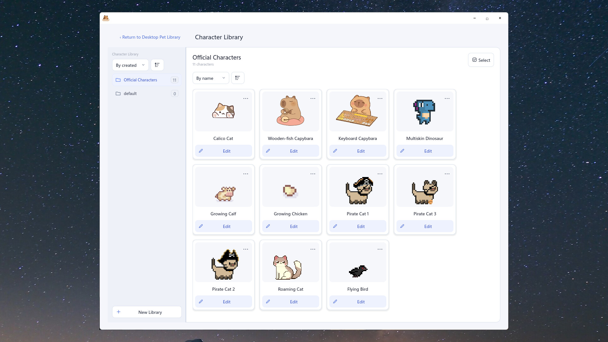Image resolution: width=608 pixels, height=342 pixels.
Task: Open the more options menu on Multiskin Dinosaur card
Action: [x=447, y=98]
